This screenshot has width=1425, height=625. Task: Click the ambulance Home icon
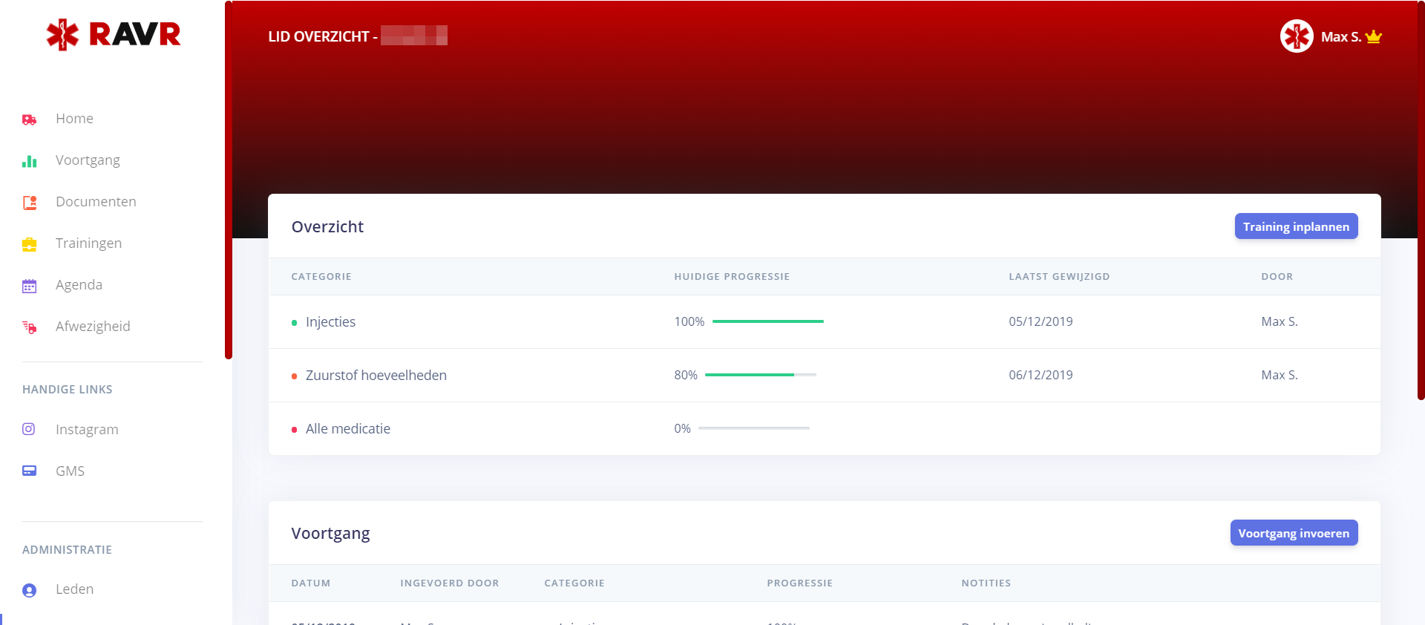click(x=29, y=120)
